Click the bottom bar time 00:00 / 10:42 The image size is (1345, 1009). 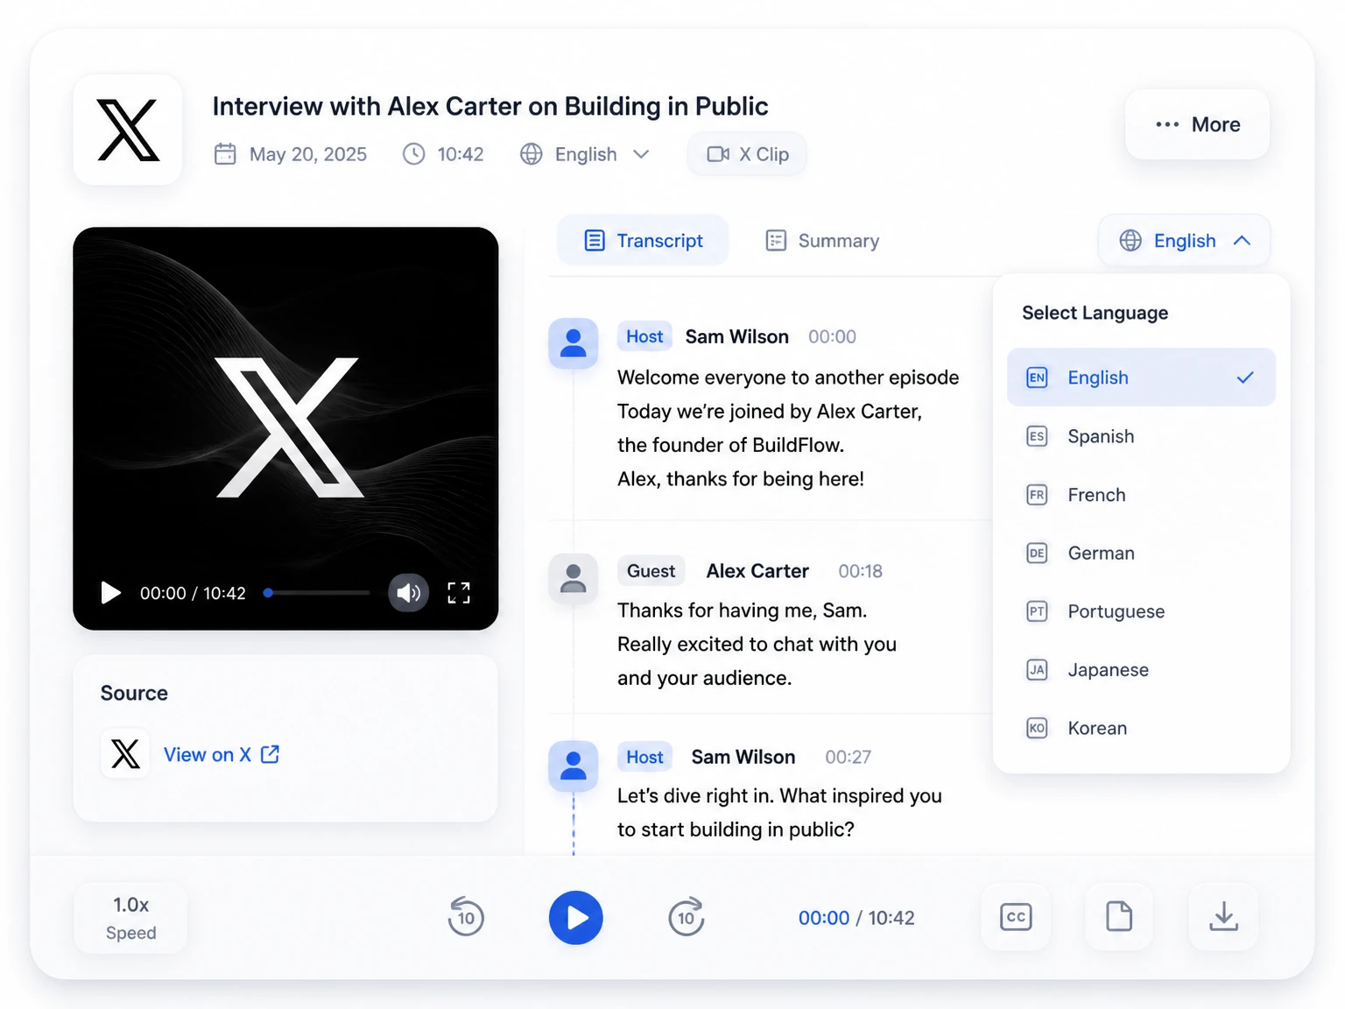(x=856, y=918)
